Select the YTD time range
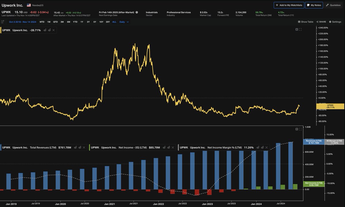The image size is (345, 207). tap(75, 22)
